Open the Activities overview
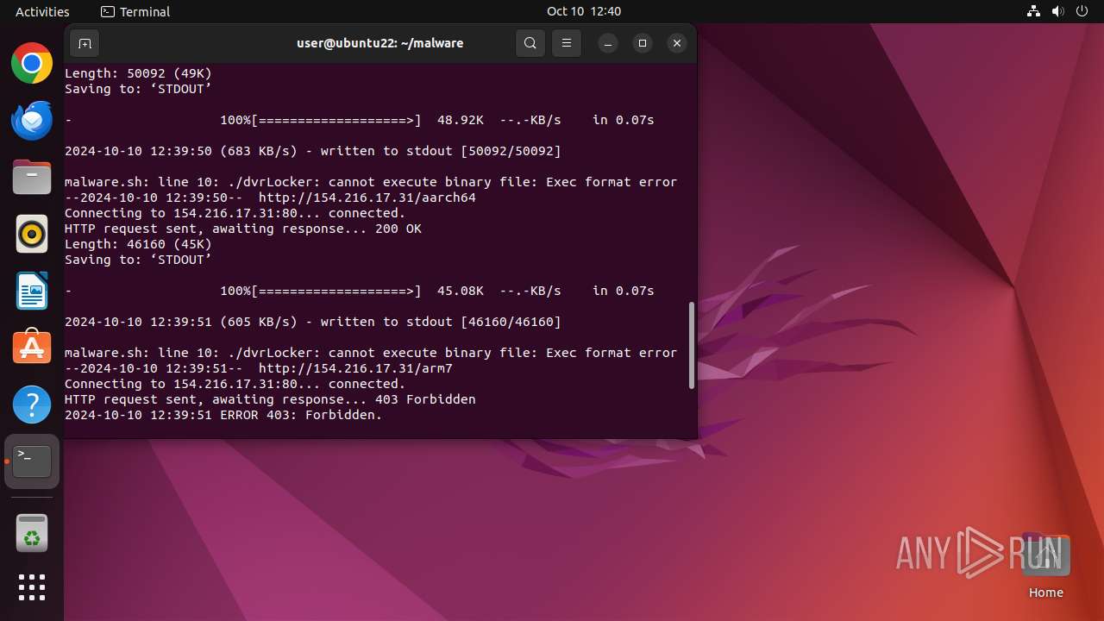This screenshot has height=621, width=1104. click(42, 11)
